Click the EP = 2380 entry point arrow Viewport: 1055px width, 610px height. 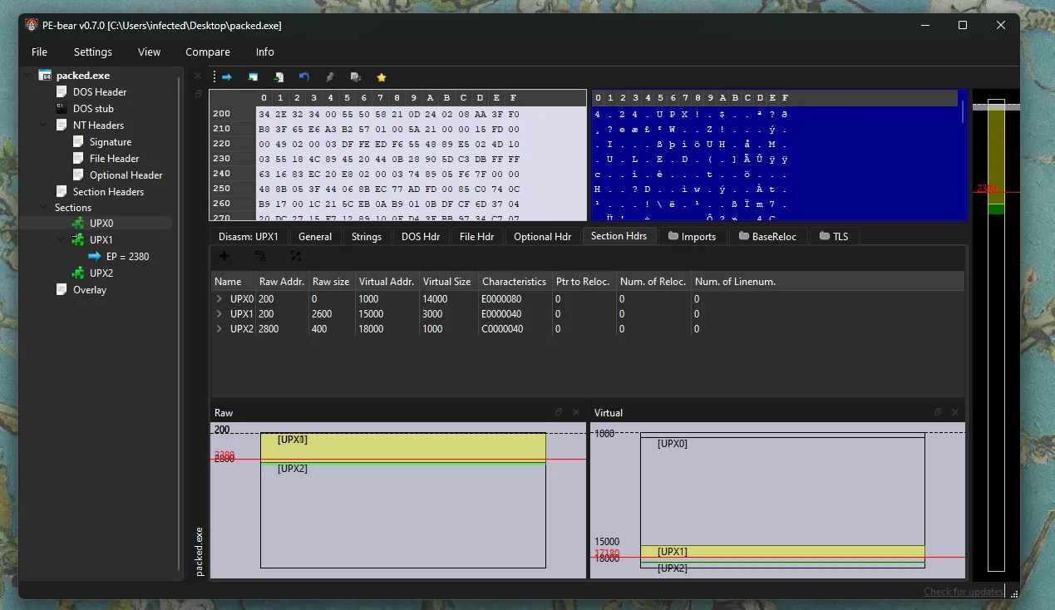point(94,257)
